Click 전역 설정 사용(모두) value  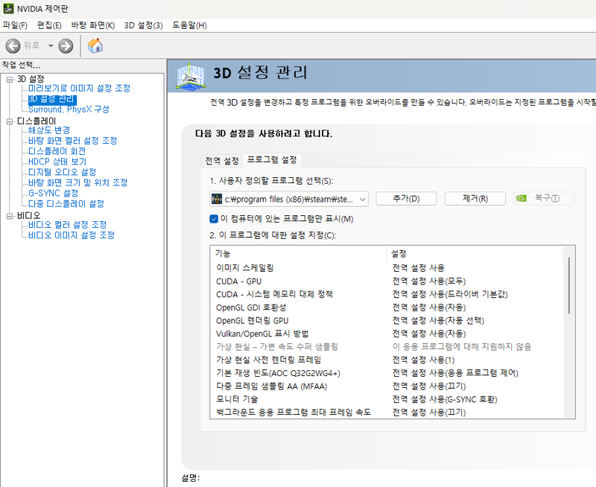click(429, 281)
